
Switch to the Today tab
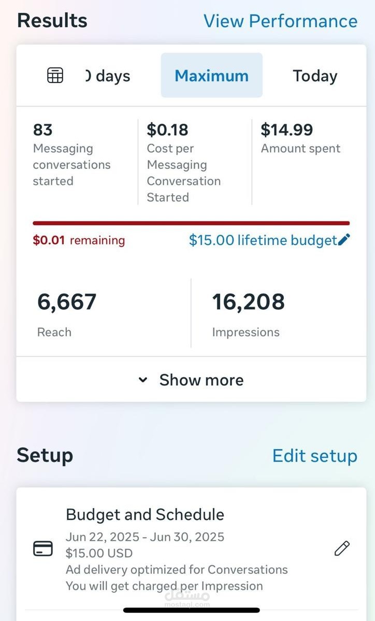315,75
